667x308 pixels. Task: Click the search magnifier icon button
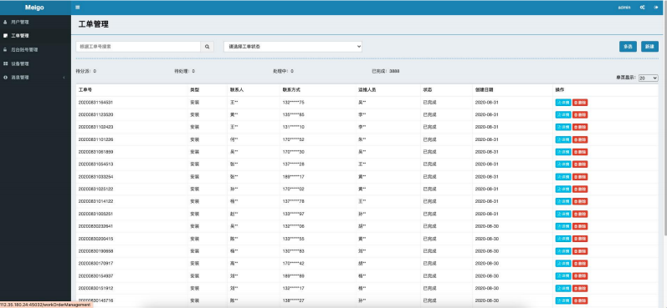point(207,47)
